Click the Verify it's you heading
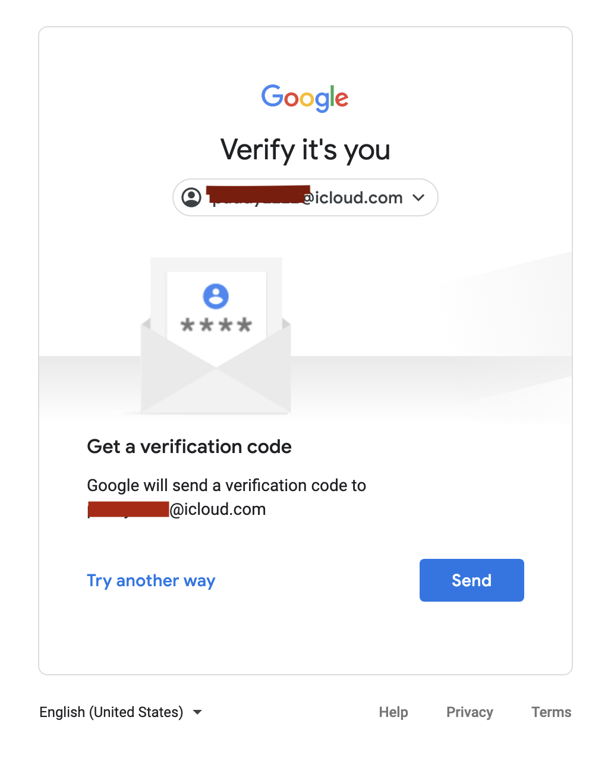The width and height of the screenshot is (611, 761). click(x=305, y=150)
